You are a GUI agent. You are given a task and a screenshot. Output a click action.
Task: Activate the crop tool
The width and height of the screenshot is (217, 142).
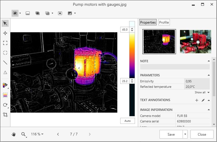[5, 115]
